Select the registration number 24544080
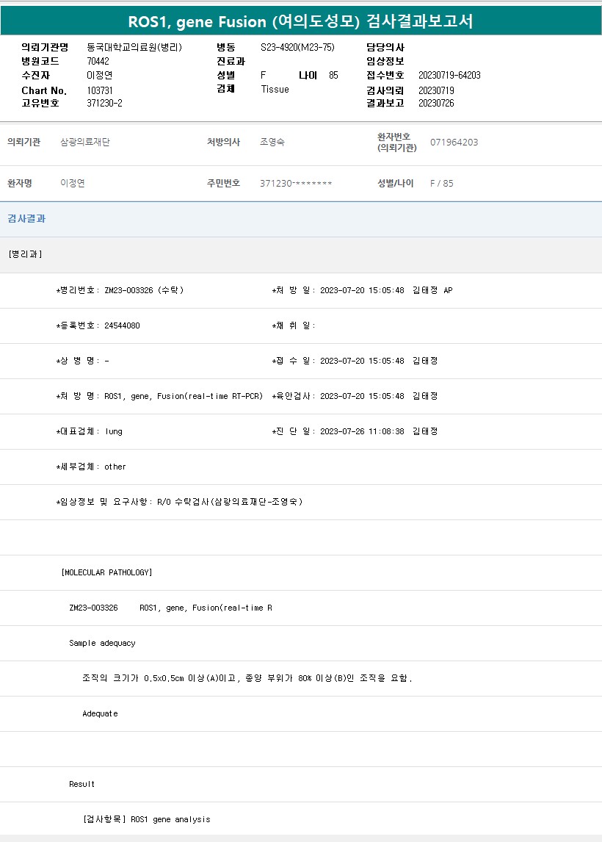The image size is (602, 842). click(x=122, y=325)
